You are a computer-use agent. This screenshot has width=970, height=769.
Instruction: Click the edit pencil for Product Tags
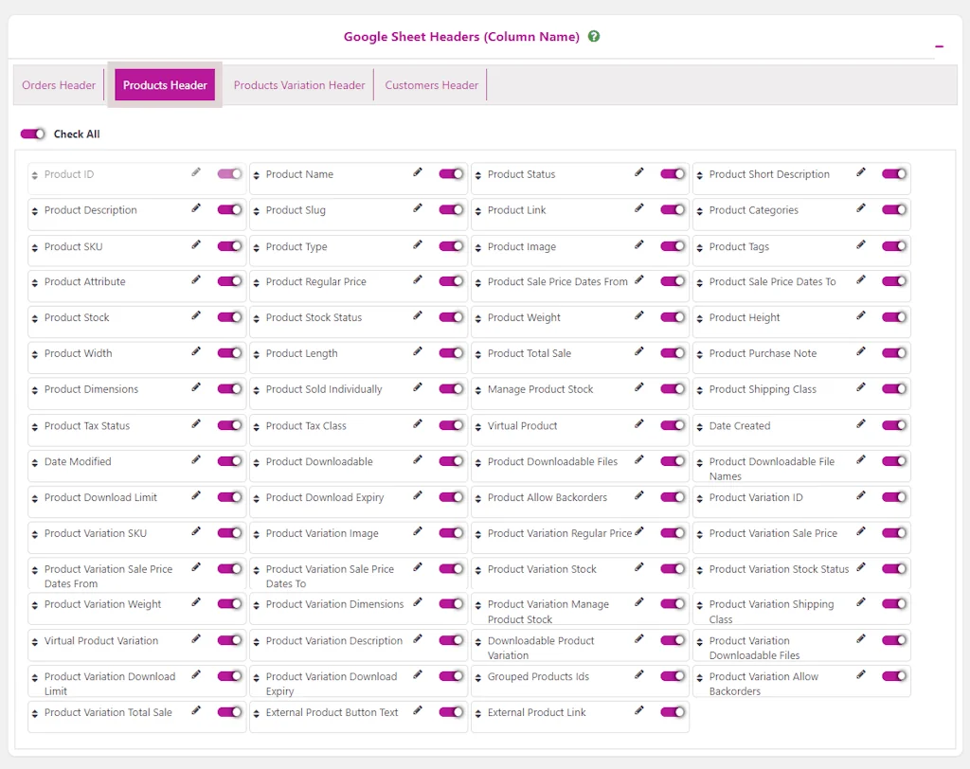point(862,245)
